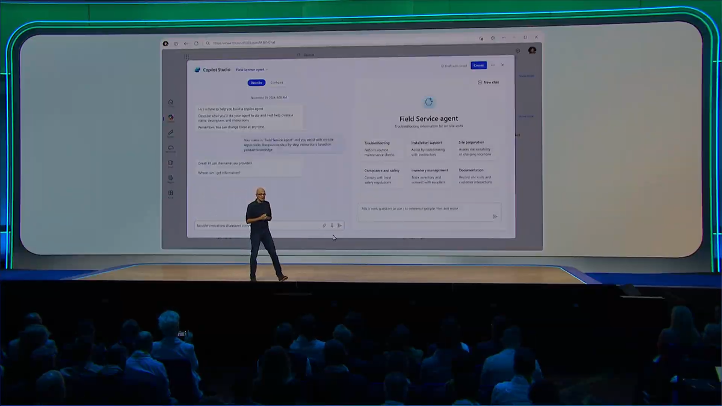
Task: Open the settings gear in the top bar
Action: [x=518, y=51]
